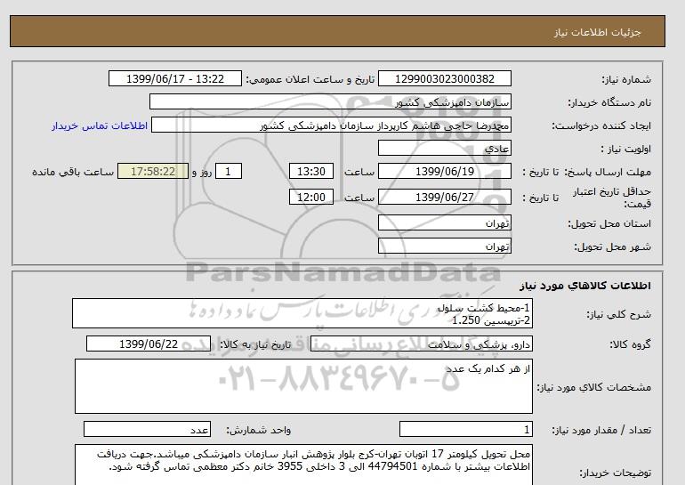Screen dimensions: 685x485
Task: Click the label 'شرح کلی نیاز:'
Action: [618, 314]
